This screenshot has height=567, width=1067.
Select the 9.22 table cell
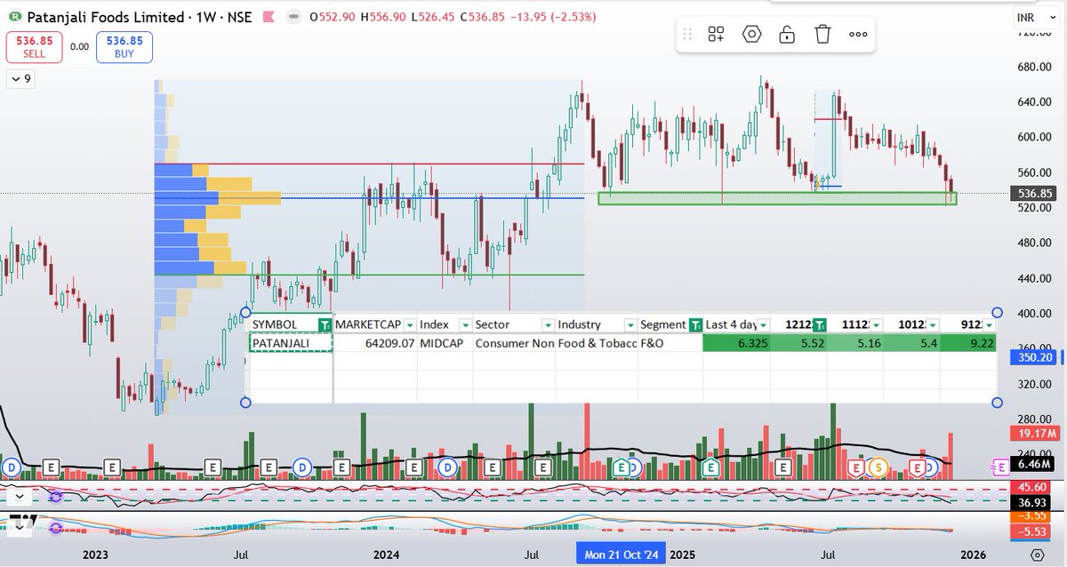tap(968, 342)
